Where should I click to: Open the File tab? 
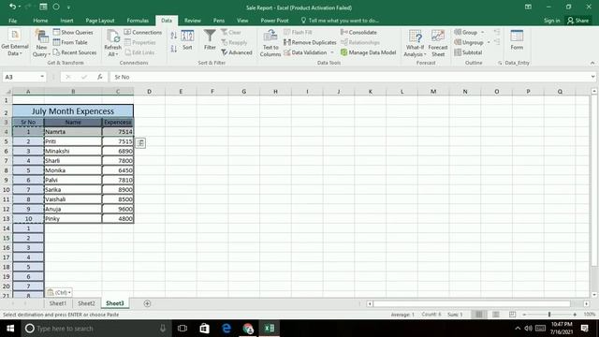(12, 21)
